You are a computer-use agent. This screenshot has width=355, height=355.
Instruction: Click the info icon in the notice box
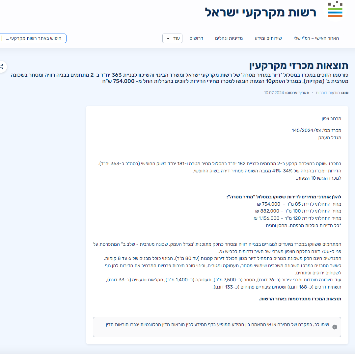tap(335, 327)
